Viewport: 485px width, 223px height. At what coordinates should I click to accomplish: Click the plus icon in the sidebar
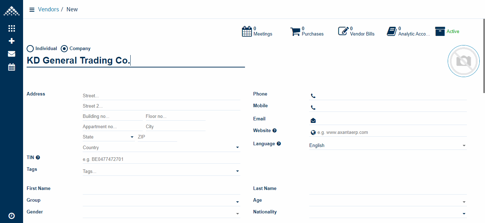click(12, 41)
